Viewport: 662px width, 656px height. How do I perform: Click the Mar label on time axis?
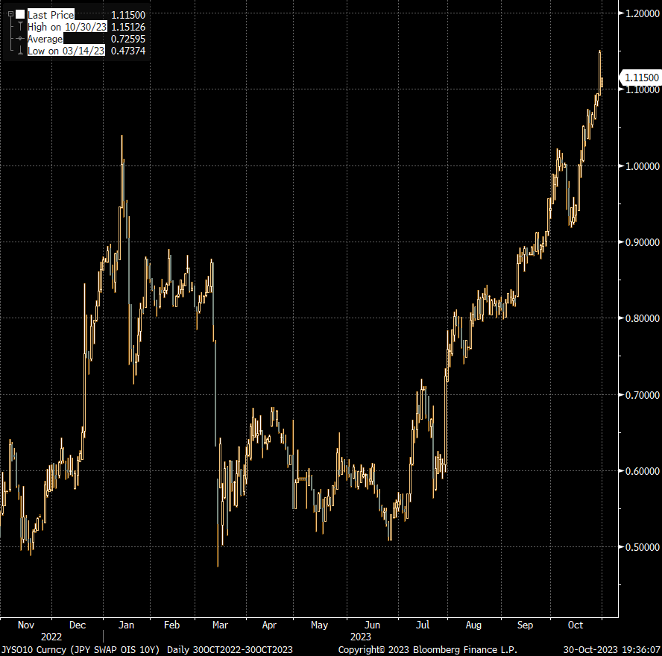click(220, 625)
